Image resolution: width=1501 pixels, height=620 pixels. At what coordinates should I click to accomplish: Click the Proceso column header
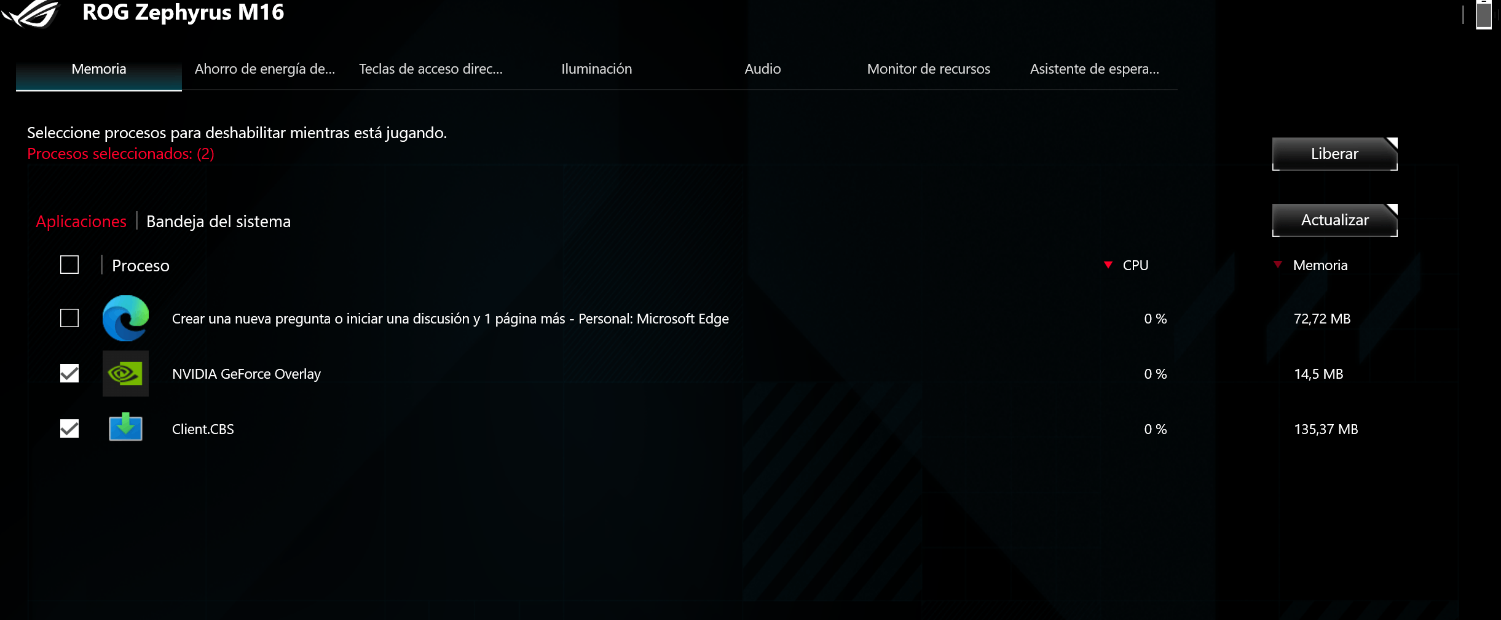click(x=141, y=266)
